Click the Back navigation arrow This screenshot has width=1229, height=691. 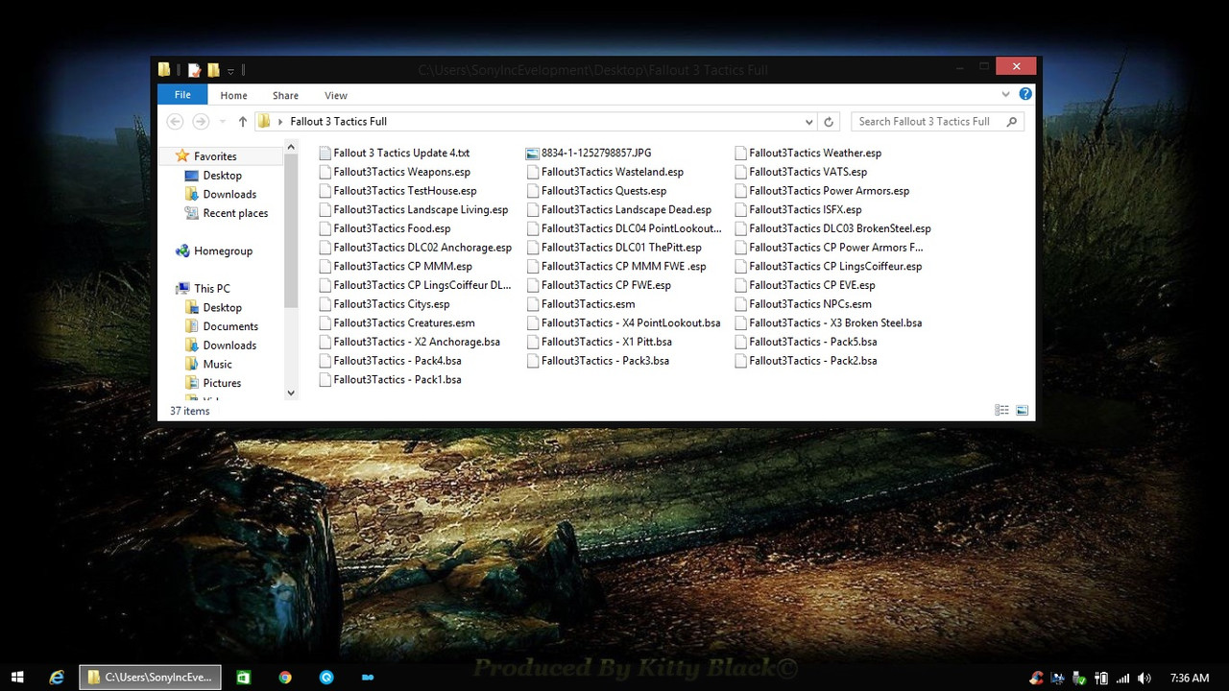point(175,121)
